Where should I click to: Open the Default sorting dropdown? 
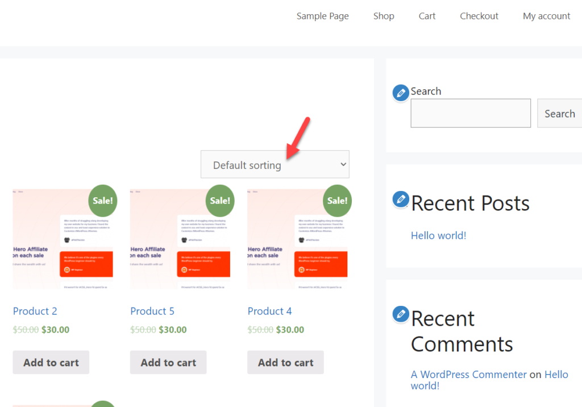pyautogui.click(x=275, y=164)
